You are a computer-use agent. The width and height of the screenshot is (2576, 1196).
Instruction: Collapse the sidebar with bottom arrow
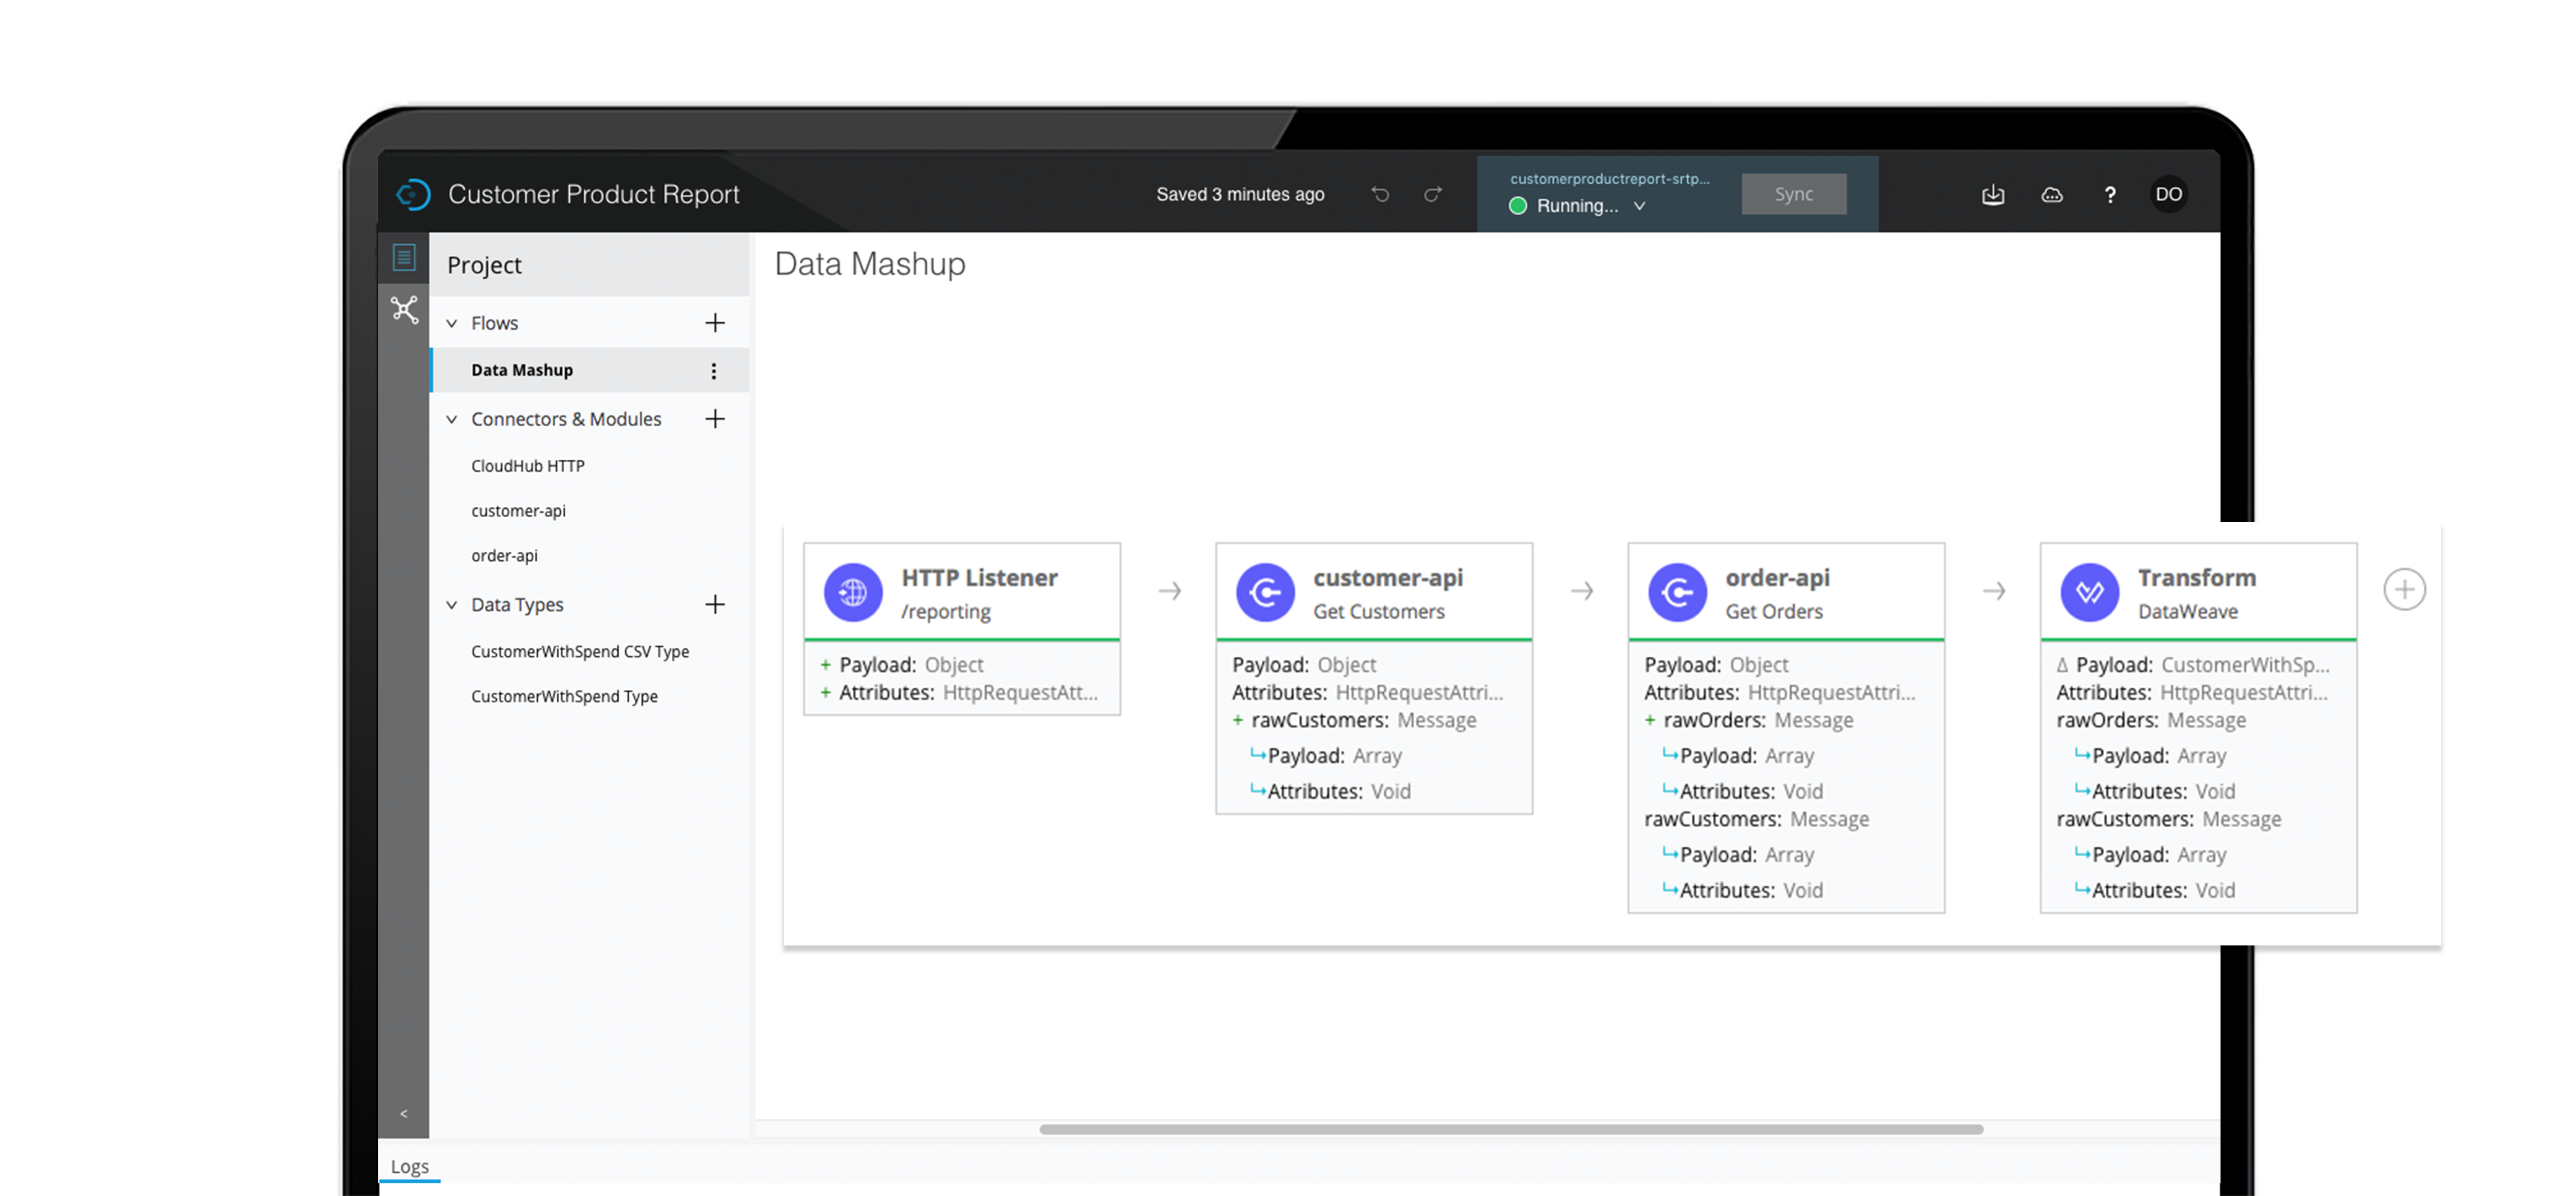click(404, 1113)
